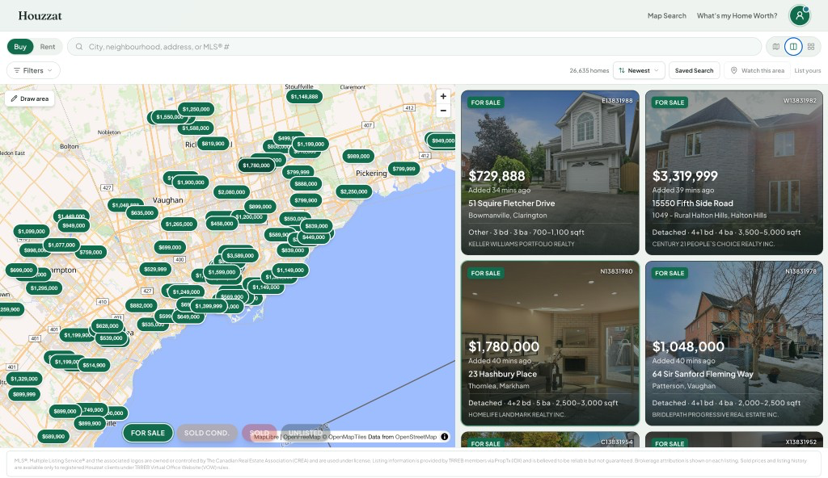Click the $819,900 map price marker

pyautogui.click(x=213, y=144)
